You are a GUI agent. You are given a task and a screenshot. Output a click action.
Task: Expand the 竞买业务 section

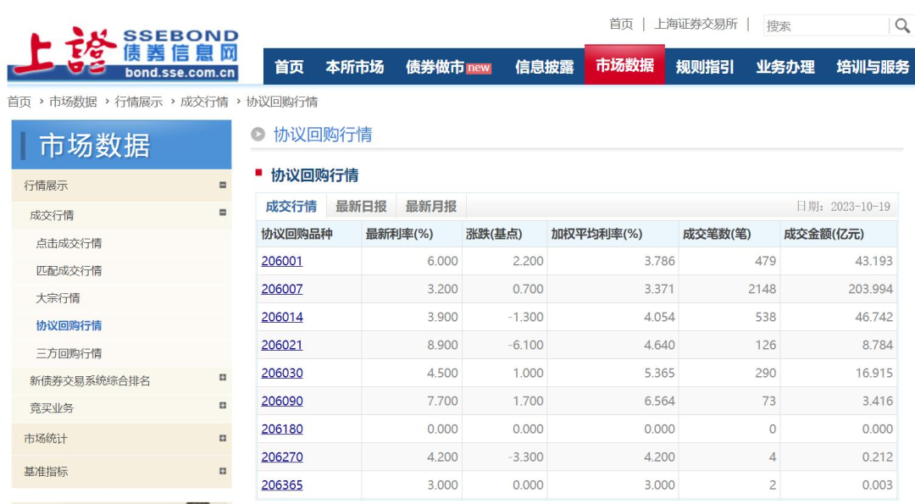pos(222,406)
